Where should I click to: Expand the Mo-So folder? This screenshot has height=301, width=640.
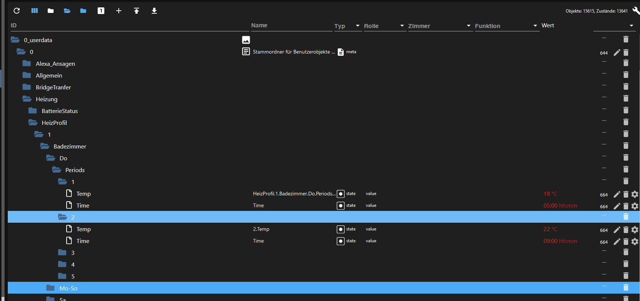tap(51, 288)
